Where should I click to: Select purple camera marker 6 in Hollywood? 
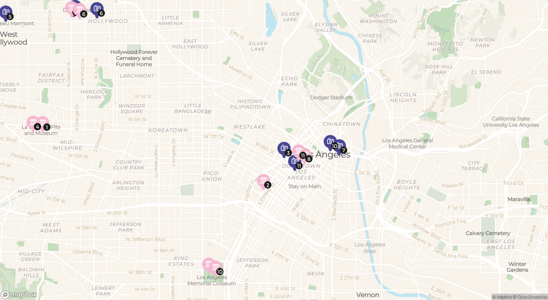click(x=97, y=9)
